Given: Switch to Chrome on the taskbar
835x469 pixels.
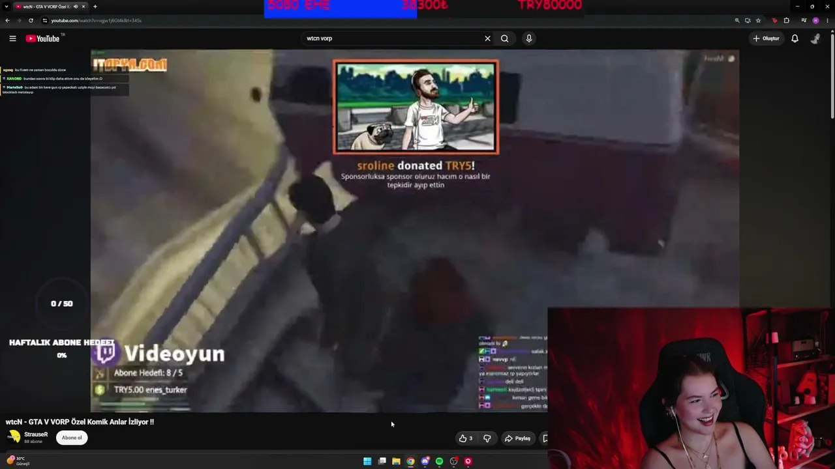Looking at the screenshot, I should pyautogui.click(x=410, y=461).
